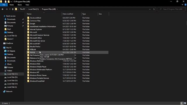
Task: Select the Microsoft.NET folder icon
Action: click(28, 44)
